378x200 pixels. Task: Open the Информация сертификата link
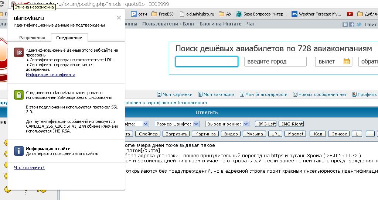tap(50, 75)
